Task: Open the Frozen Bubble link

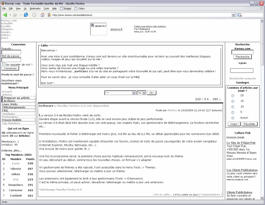Action: click(x=12, y=120)
